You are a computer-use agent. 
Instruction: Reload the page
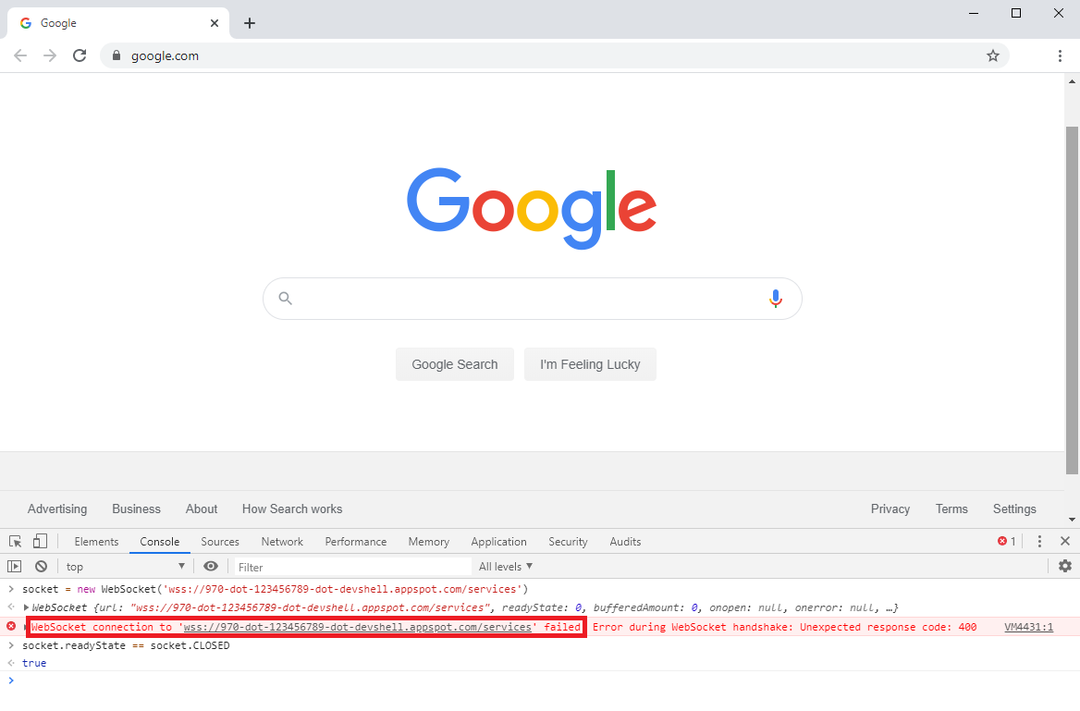(x=80, y=55)
